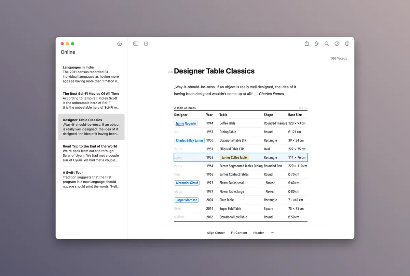Click Align Center in bottom bar
Viewport: 410px width, 276px height.
pyautogui.click(x=216, y=233)
